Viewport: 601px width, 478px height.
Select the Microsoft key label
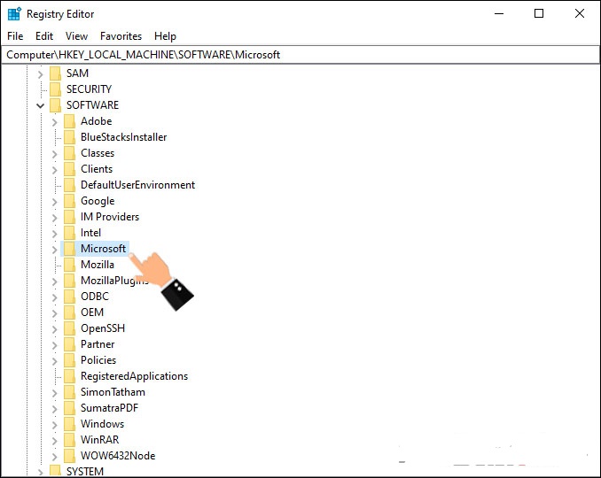pos(103,249)
